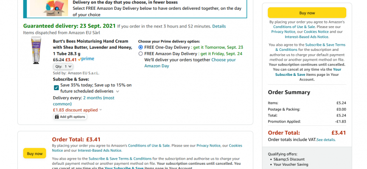Open the Qty quantity dropdown
This screenshot has width=367, height=169.
(x=63, y=66)
